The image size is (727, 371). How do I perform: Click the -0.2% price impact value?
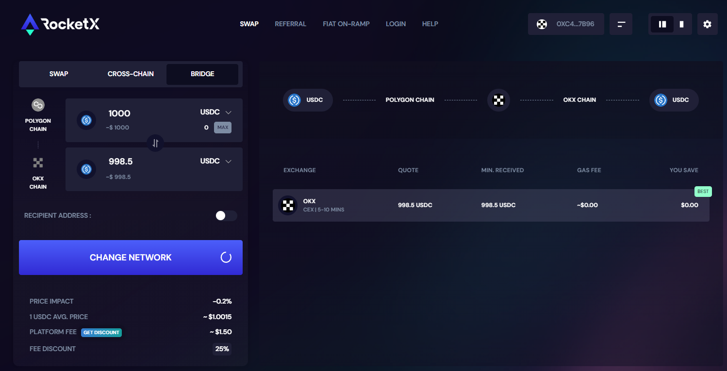pyautogui.click(x=222, y=301)
